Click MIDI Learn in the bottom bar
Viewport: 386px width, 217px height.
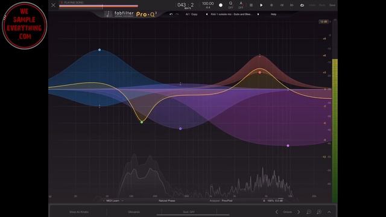113,201
